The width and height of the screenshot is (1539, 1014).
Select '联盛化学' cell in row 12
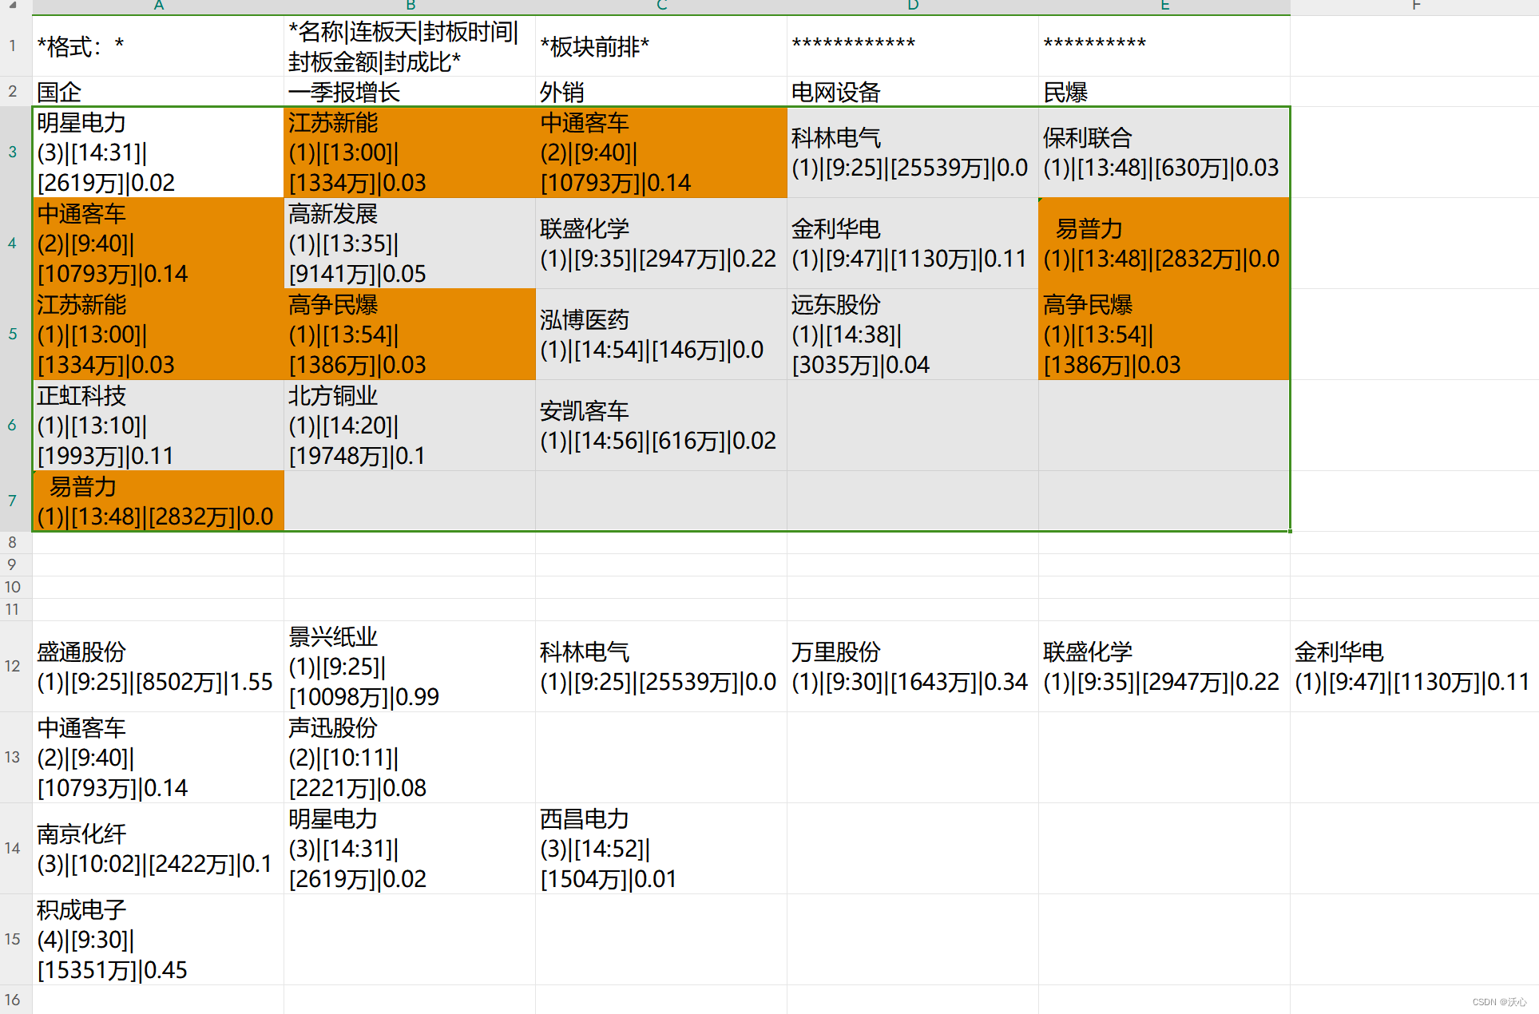[x=1164, y=667]
